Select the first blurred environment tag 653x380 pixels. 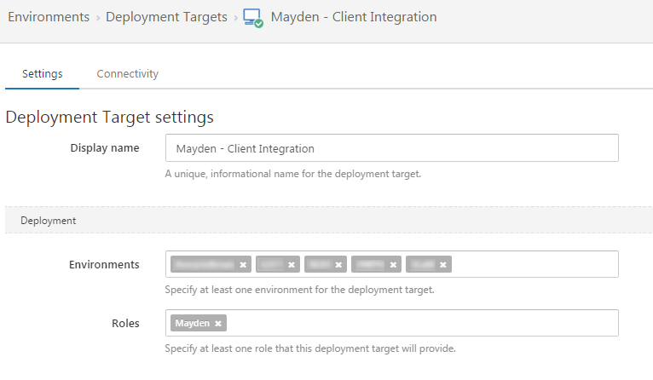tap(204, 265)
